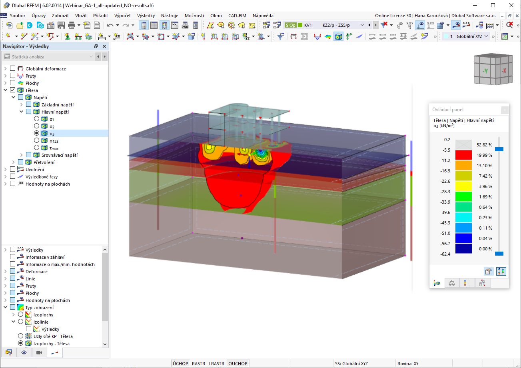521x368 pixels.
Task: Go to the next load case with the right arrow
Action: 375,25
